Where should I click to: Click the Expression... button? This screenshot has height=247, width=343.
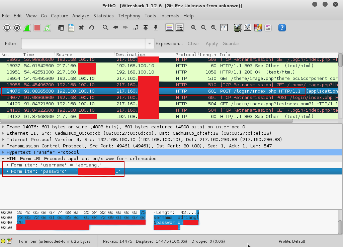click(x=169, y=43)
